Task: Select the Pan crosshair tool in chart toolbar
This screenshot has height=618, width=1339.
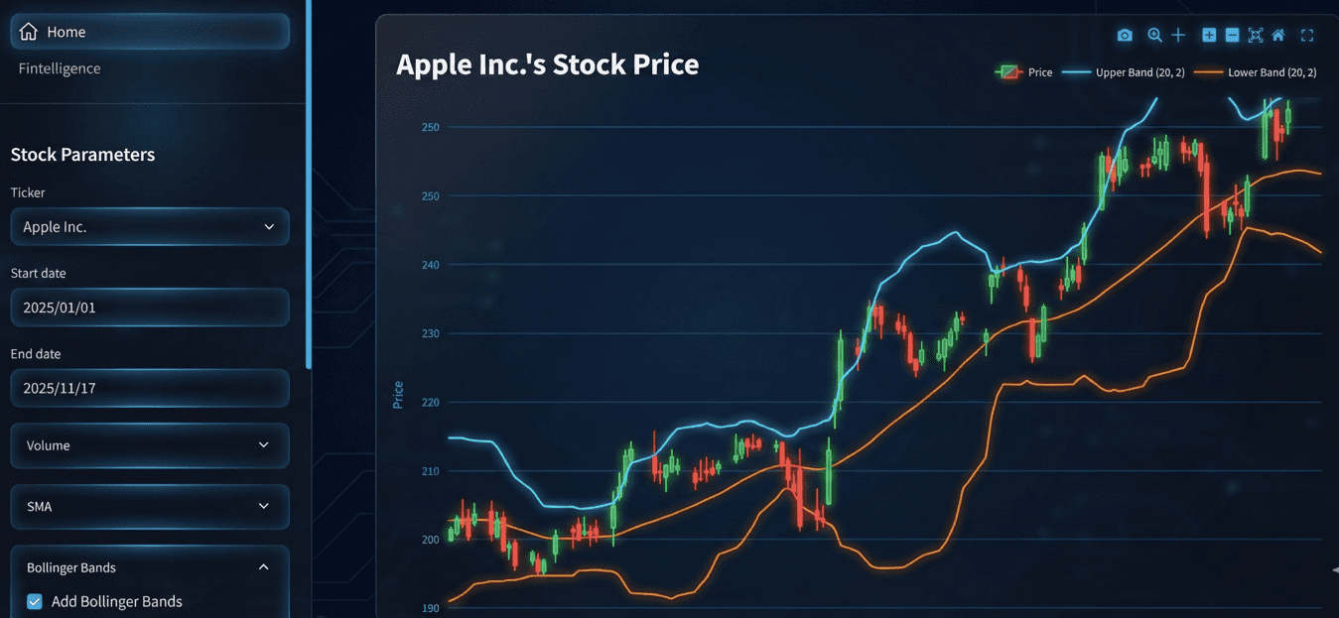Action: tap(1178, 36)
